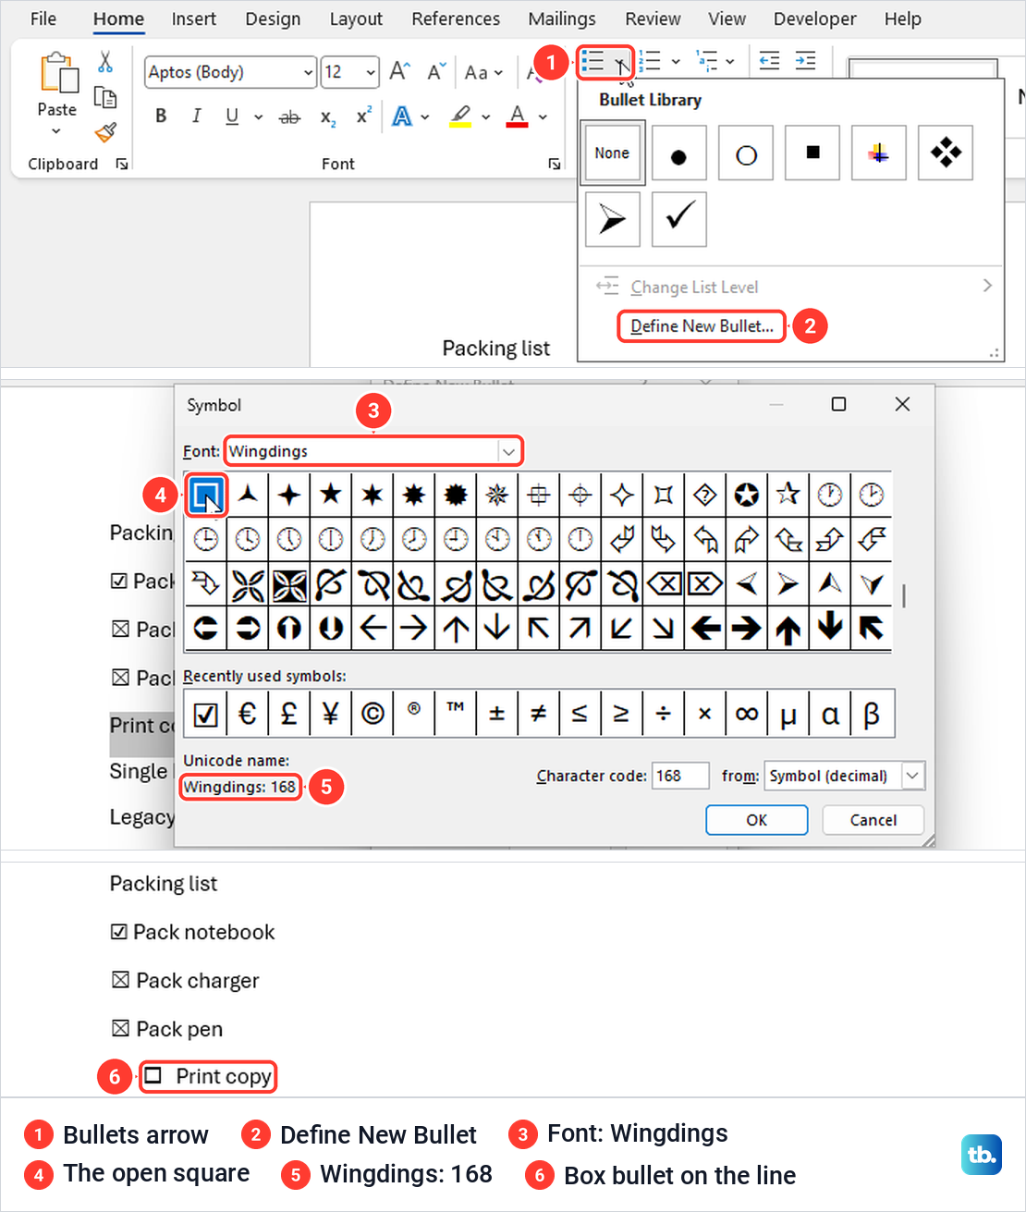Viewport: 1026px width, 1212px height.
Task: Open the Developer tab
Action: click(x=815, y=18)
